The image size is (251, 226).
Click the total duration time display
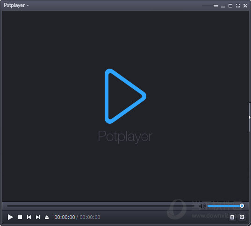90,217
